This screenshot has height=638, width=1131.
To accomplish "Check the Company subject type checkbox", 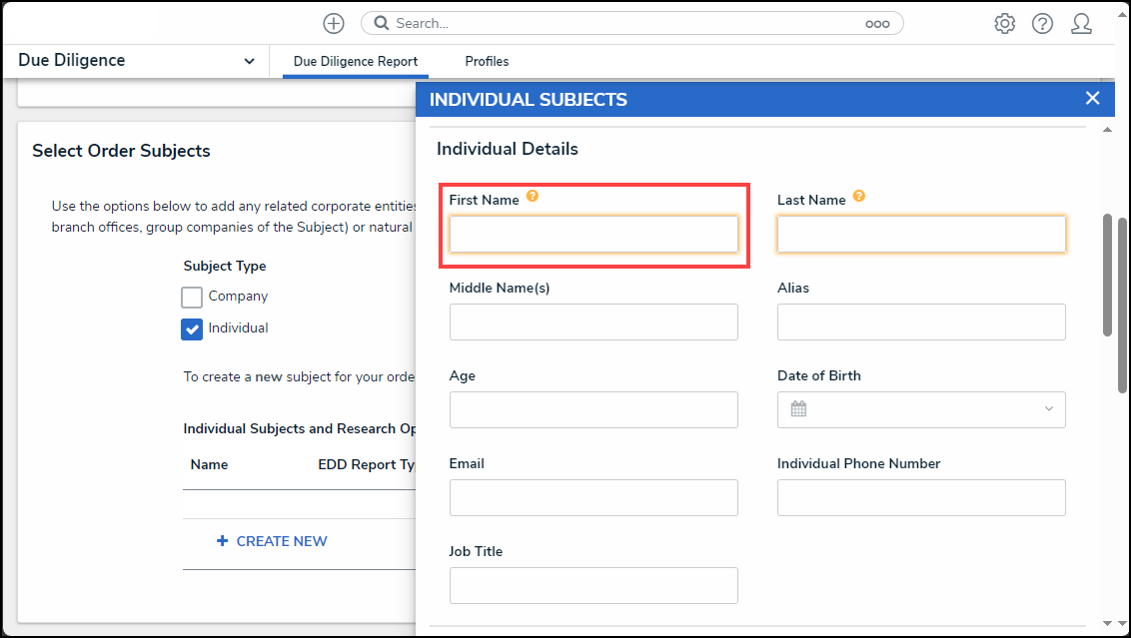I will tap(192, 297).
